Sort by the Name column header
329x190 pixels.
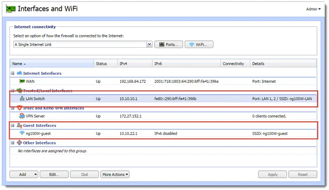[52, 63]
